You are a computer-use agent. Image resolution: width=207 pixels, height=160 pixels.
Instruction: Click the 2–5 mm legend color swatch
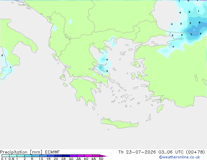tap(28, 156)
